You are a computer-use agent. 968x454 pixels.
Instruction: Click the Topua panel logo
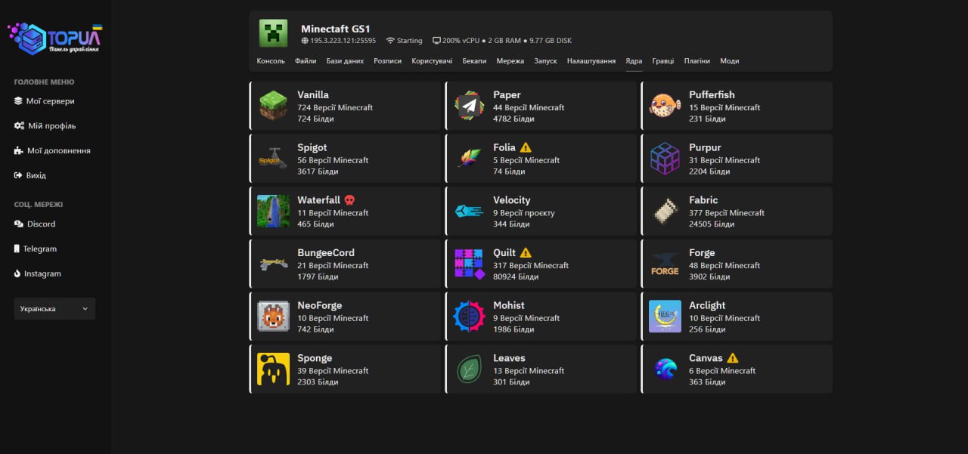coord(54,38)
